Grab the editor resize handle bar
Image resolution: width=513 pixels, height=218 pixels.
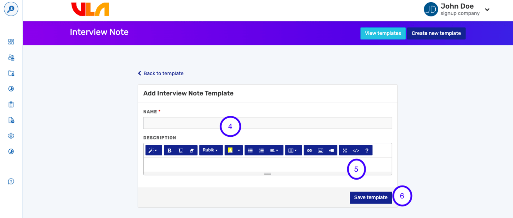point(268,174)
